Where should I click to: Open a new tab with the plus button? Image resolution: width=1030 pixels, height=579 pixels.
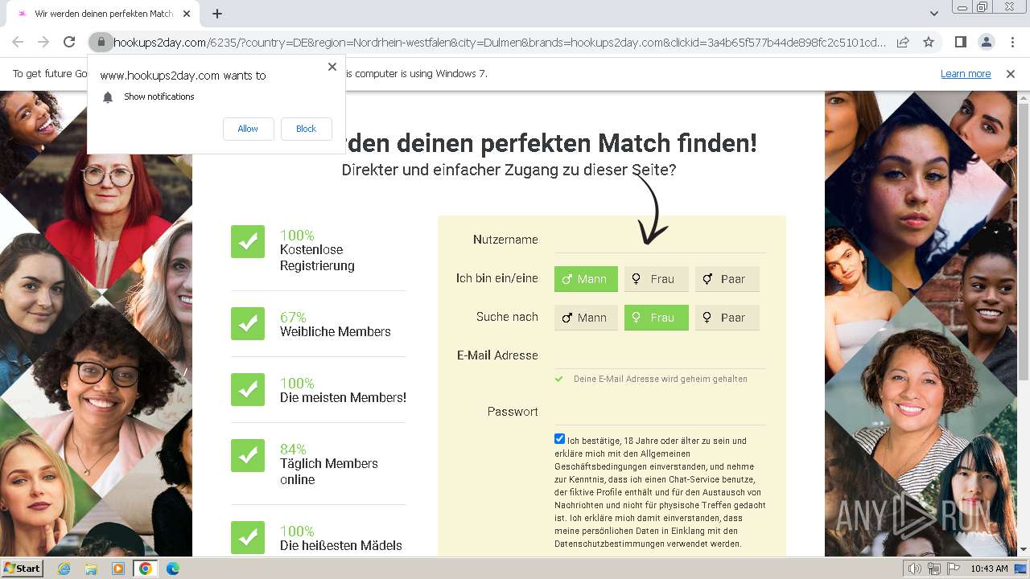[x=217, y=14]
